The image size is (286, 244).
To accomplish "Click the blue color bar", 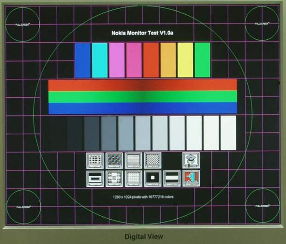I will click(x=83, y=60).
